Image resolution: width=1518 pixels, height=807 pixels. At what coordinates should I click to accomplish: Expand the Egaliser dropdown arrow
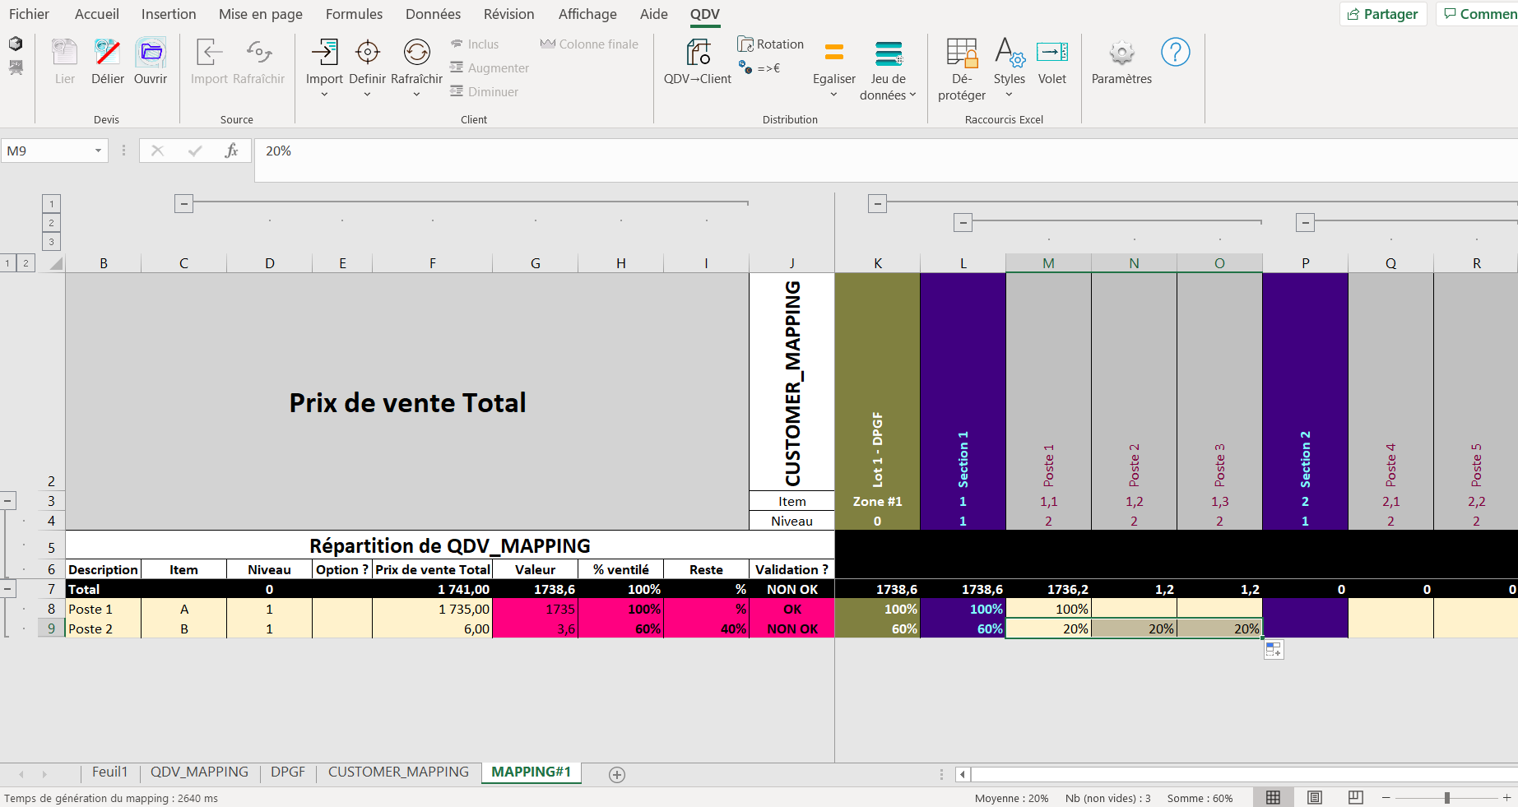pyautogui.click(x=833, y=95)
